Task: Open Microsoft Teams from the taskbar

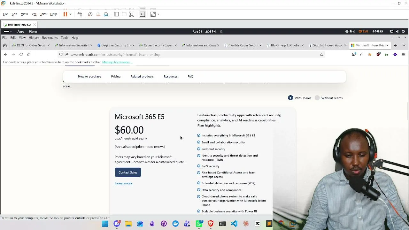Action: pyautogui.click(x=187, y=224)
